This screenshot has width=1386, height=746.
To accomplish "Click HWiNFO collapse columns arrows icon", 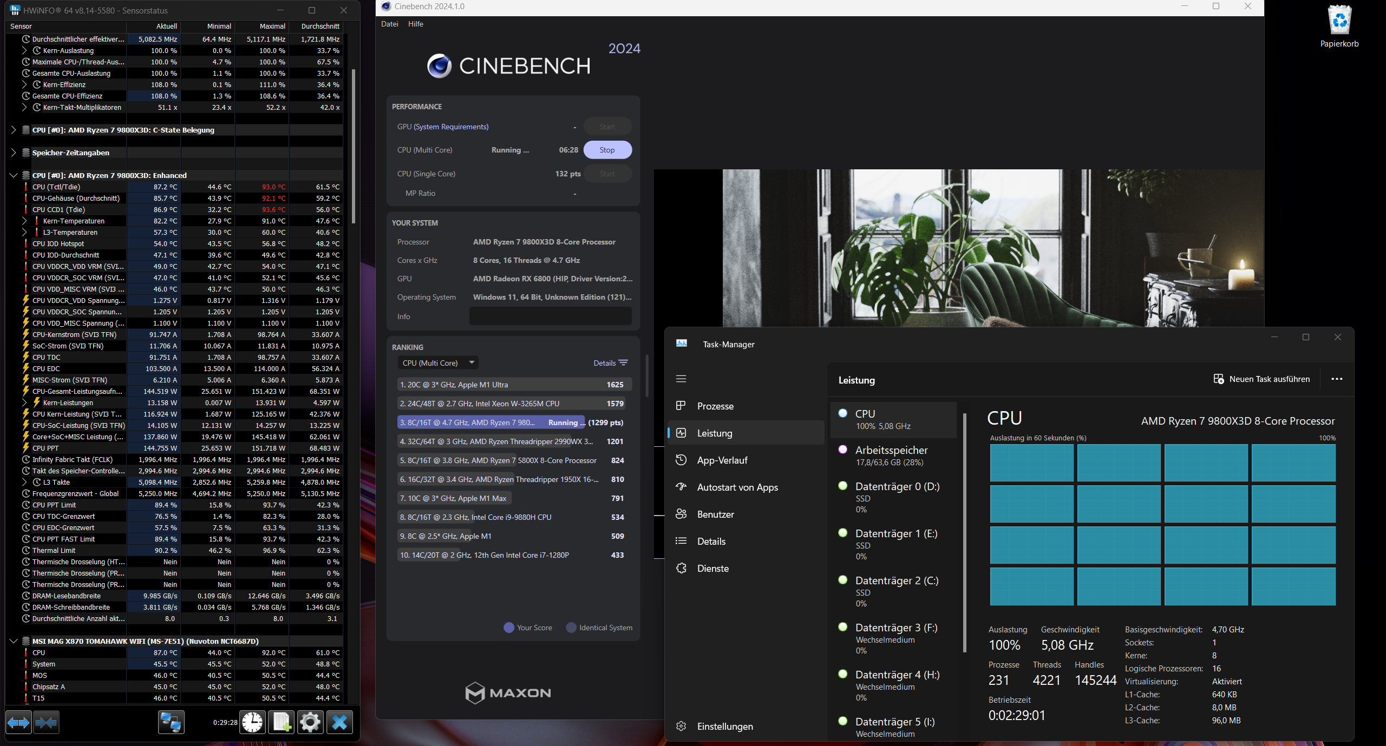I will pos(46,722).
